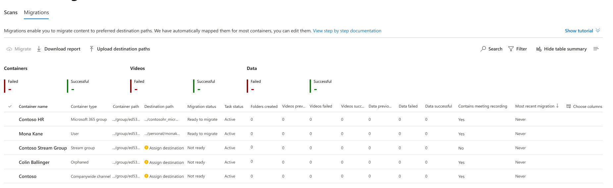Expand the Show tutorial chevron
Screen dimensions: 613x188
(x=598, y=30)
